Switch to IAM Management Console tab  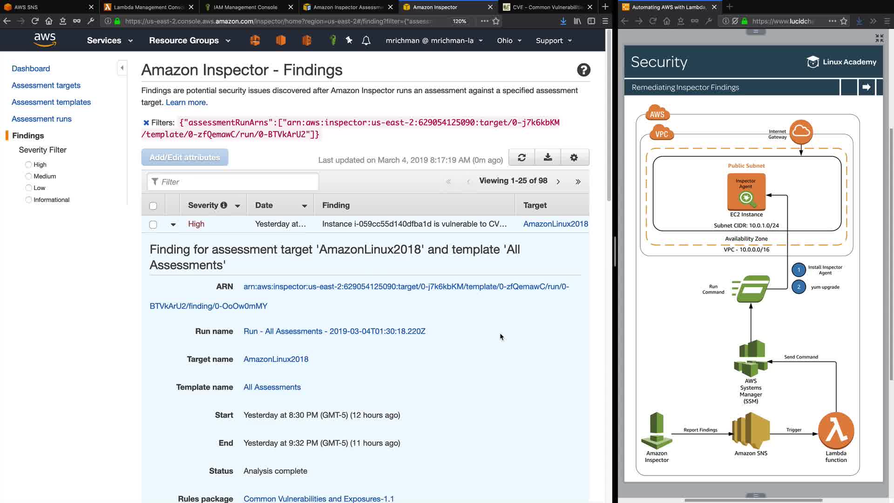245,7
